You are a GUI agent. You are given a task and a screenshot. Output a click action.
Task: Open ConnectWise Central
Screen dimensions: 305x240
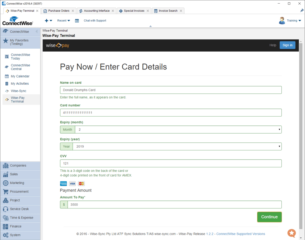point(21,67)
